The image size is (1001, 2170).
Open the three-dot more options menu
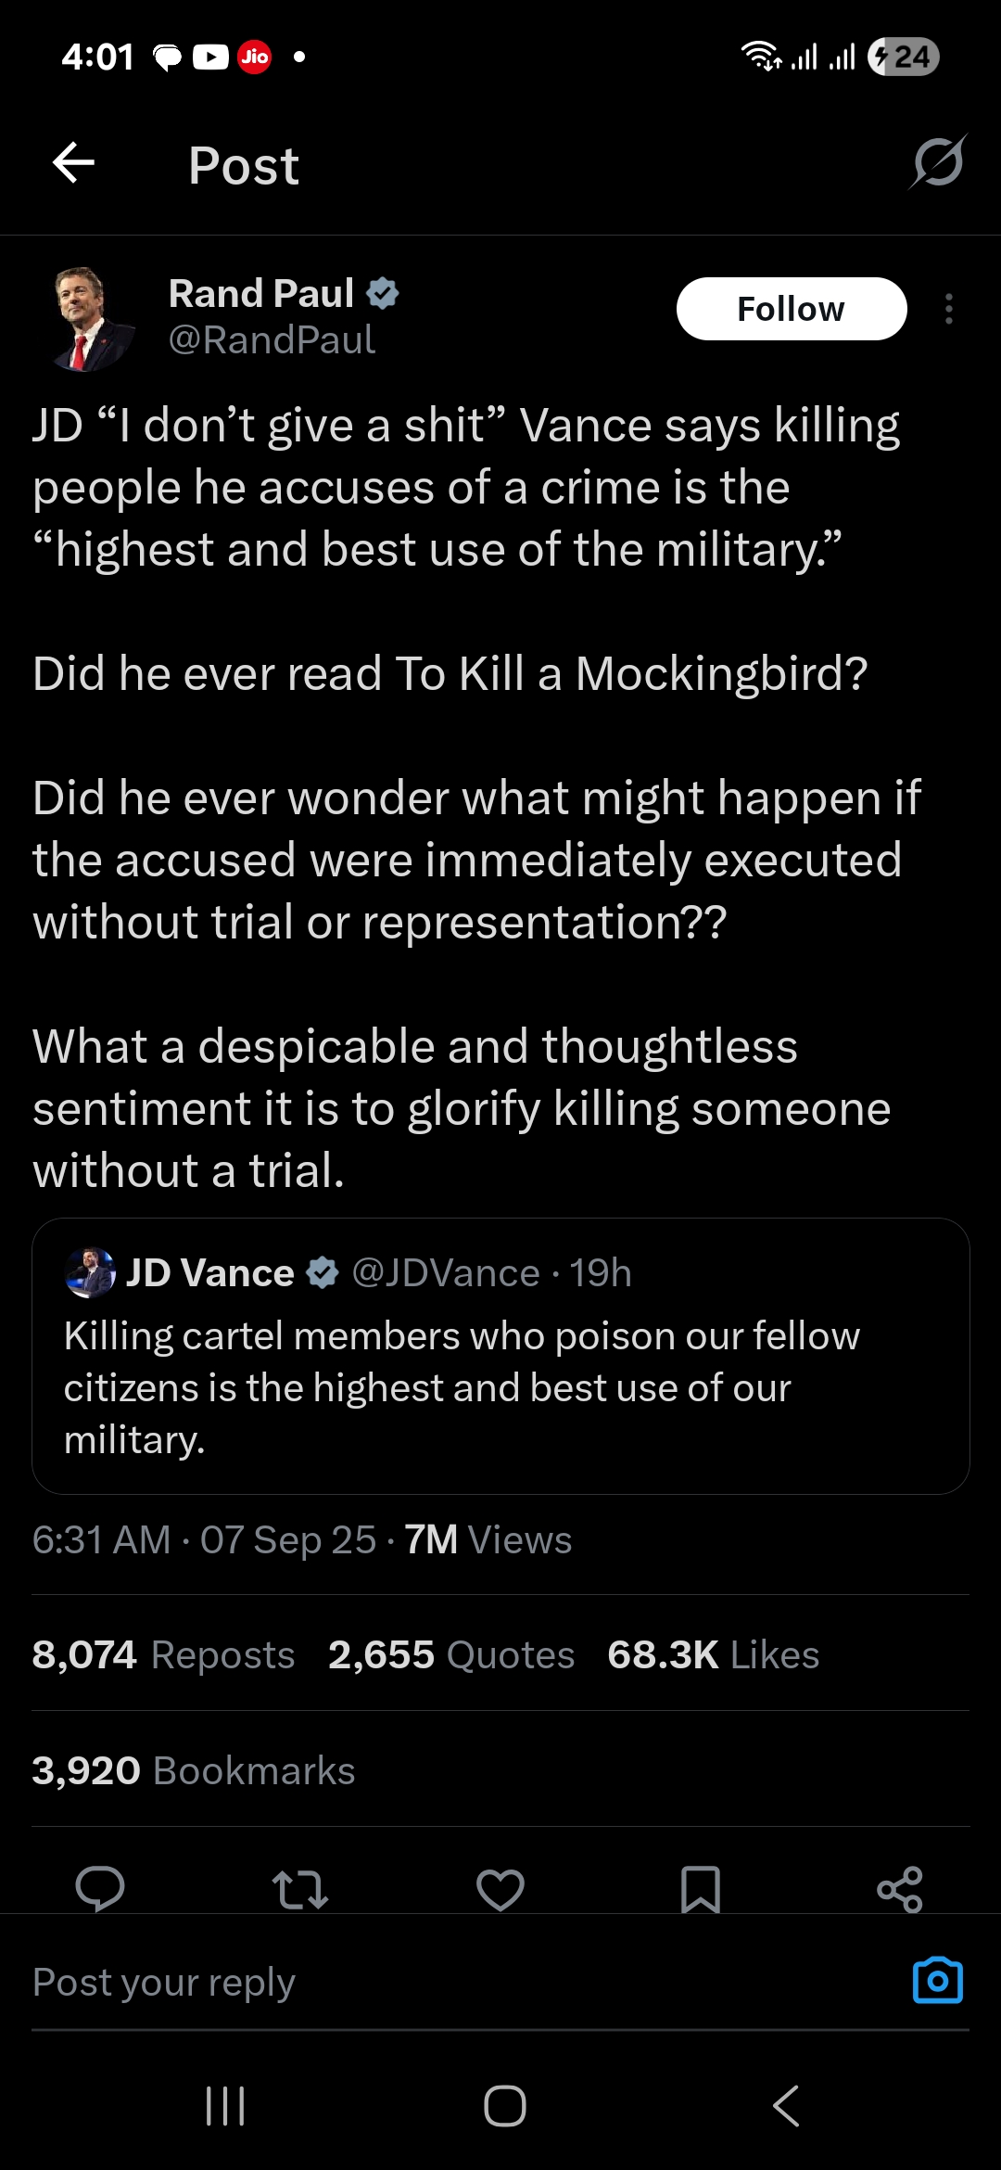tap(948, 309)
